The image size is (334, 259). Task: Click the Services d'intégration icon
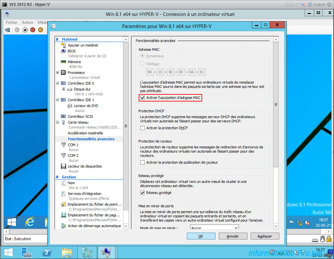pyautogui.click(x=63, y=193)
